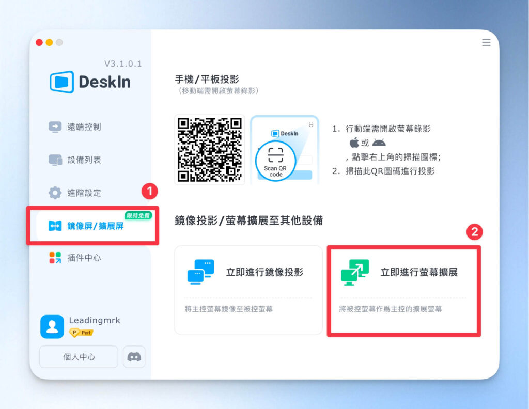Open Discord via the Discord icon button
This screenshot has width=529, height=409.
134,357
